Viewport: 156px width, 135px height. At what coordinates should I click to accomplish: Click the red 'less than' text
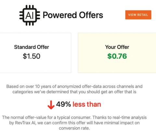87,104
